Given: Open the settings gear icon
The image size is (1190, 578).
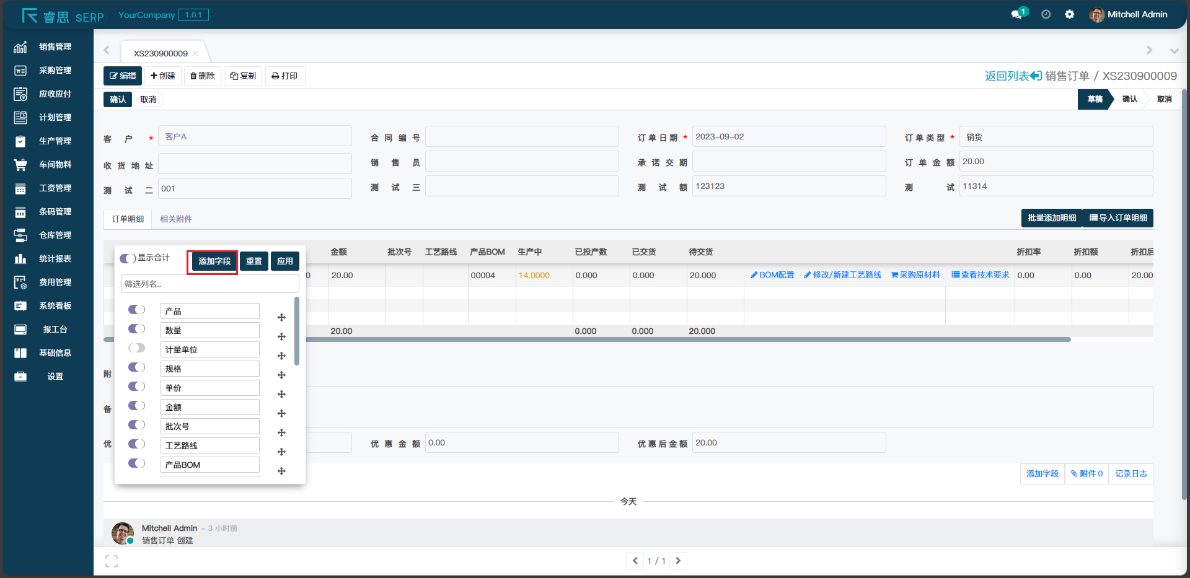Looking at the screenshot, I should click(x=1069, y=14).
